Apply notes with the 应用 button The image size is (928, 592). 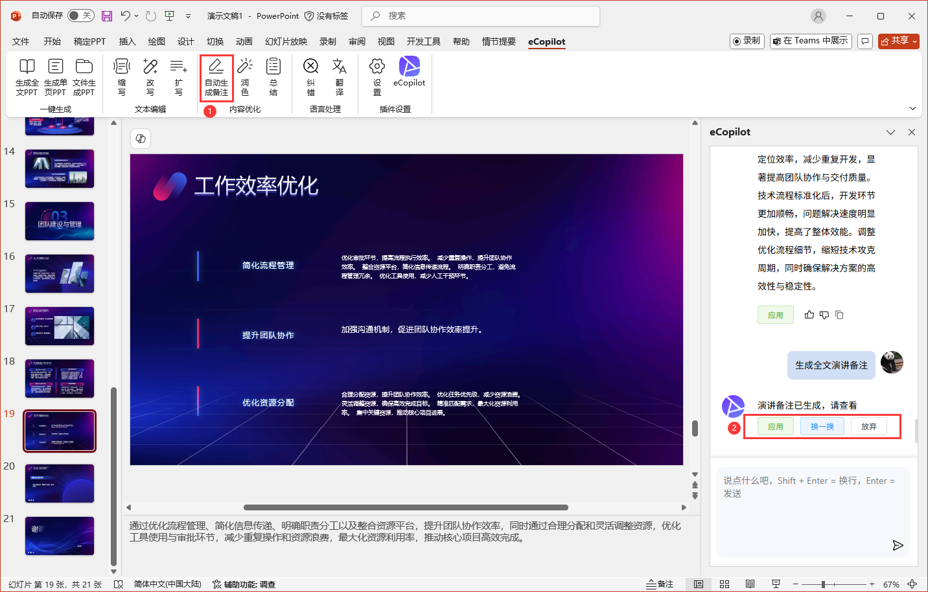coord(776,426)
